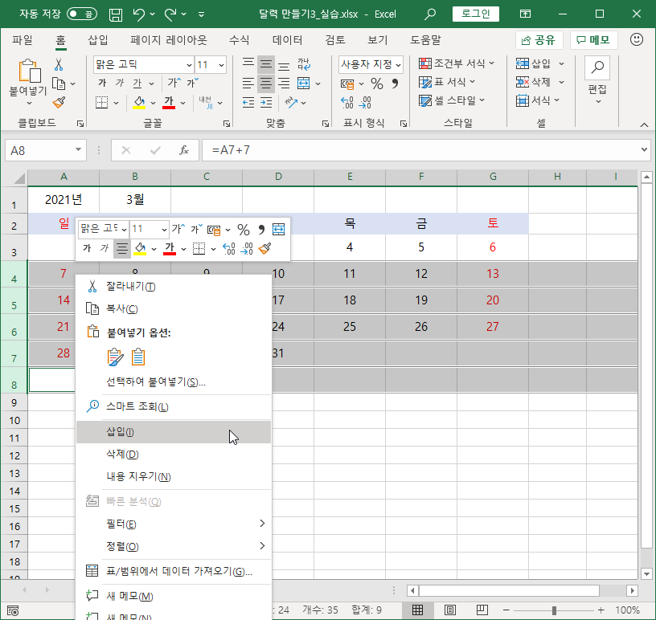This screenshot has height=620, width=656.
Task: Switch to Page Layout view in status bar
Action: tap(450, 610)
